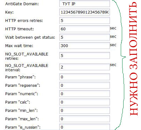The height and width of the screenshot is (130, 141).
Task: Click the "Wait between get status:" label
Action: pos(30,37)
